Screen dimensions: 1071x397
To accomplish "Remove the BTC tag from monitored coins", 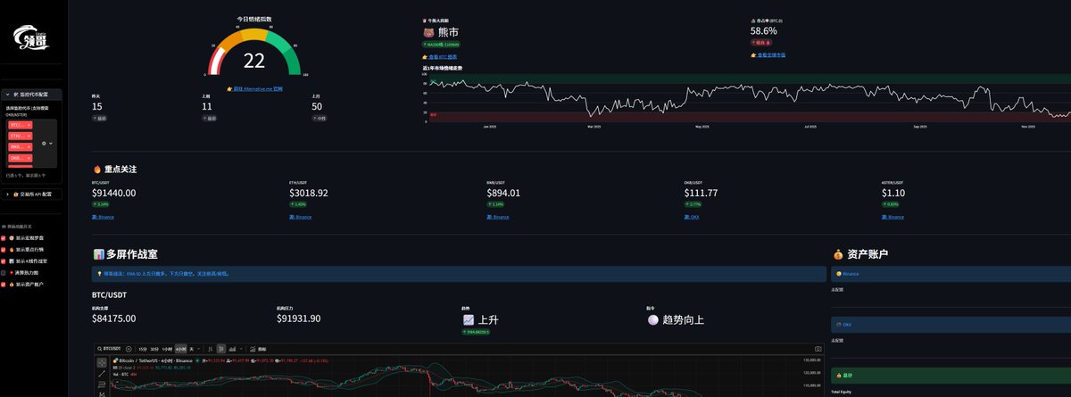I will click(29, 125).
